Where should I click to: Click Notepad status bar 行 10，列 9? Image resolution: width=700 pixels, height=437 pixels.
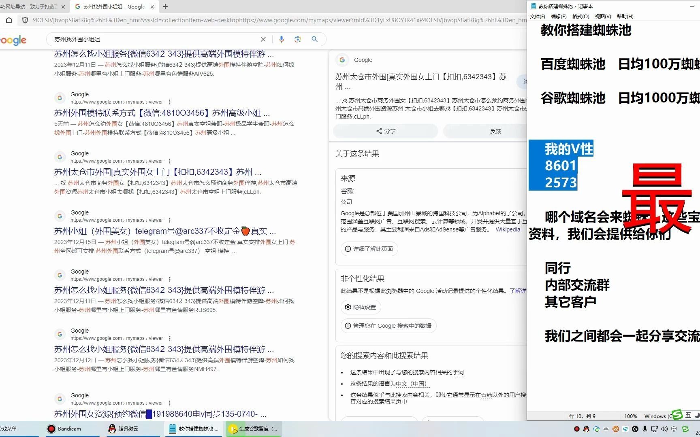[582, 416]
